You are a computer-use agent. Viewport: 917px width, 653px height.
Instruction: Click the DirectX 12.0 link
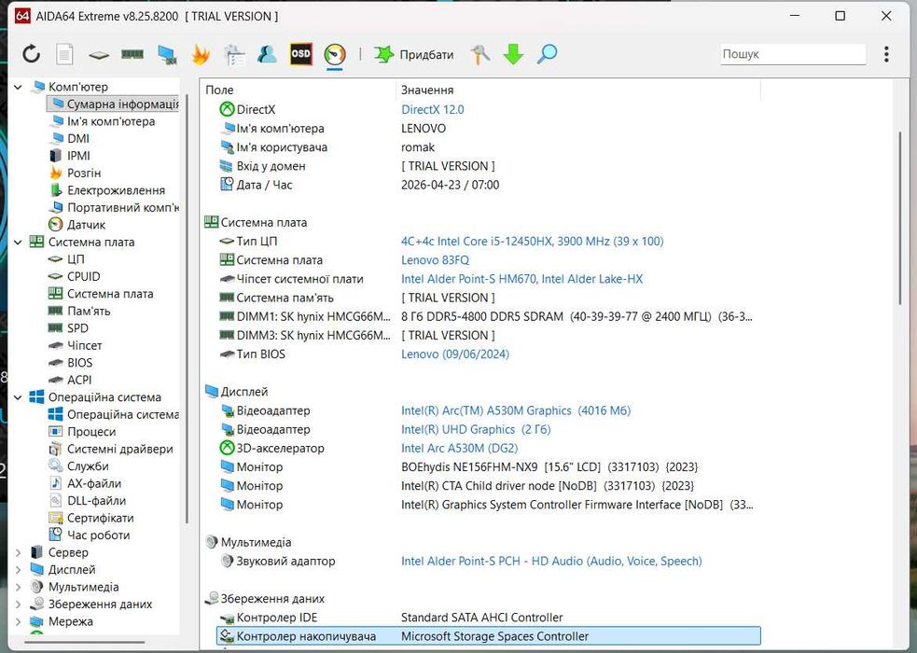click(x=432, y=109)
